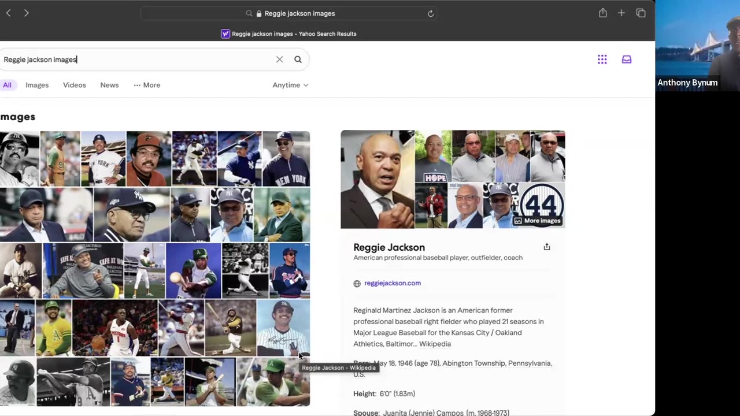
Task: Click the lock icon in address bar
Action: pos(259,13)
